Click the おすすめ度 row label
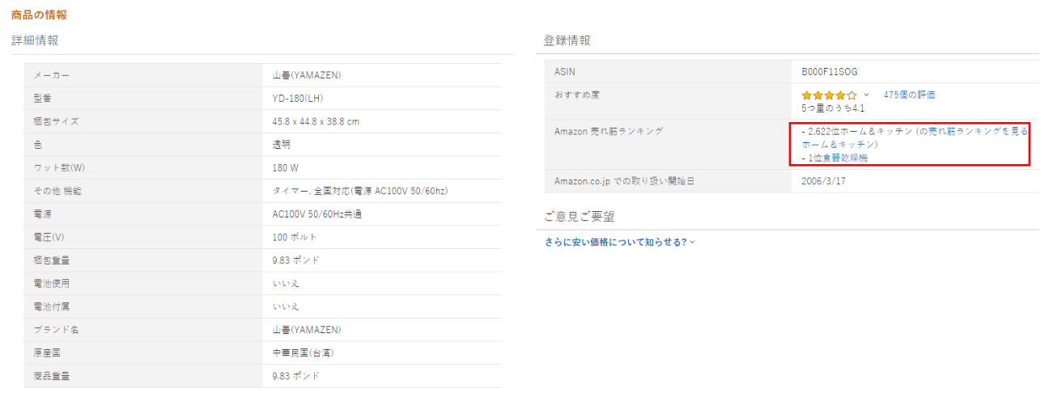1053x397 pixels. pos(576,95)
